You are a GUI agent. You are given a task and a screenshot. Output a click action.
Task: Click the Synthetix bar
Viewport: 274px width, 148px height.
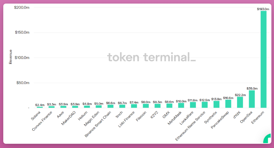pyautogui.click(x=216, y=104)
